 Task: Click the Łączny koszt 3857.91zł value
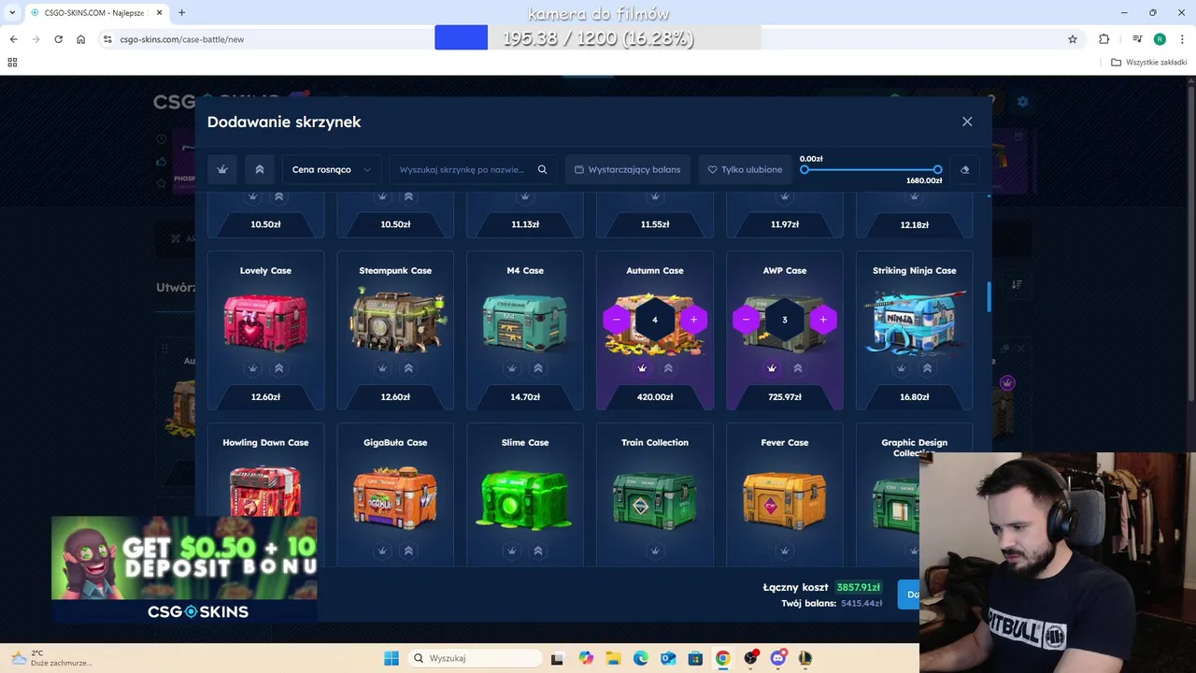click(x=859, y=587)
